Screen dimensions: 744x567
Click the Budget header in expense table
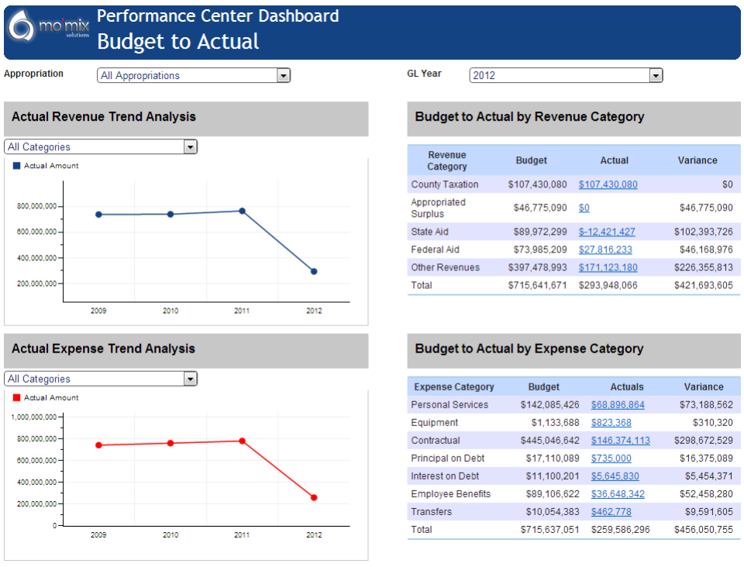click(x=544, y=387)
